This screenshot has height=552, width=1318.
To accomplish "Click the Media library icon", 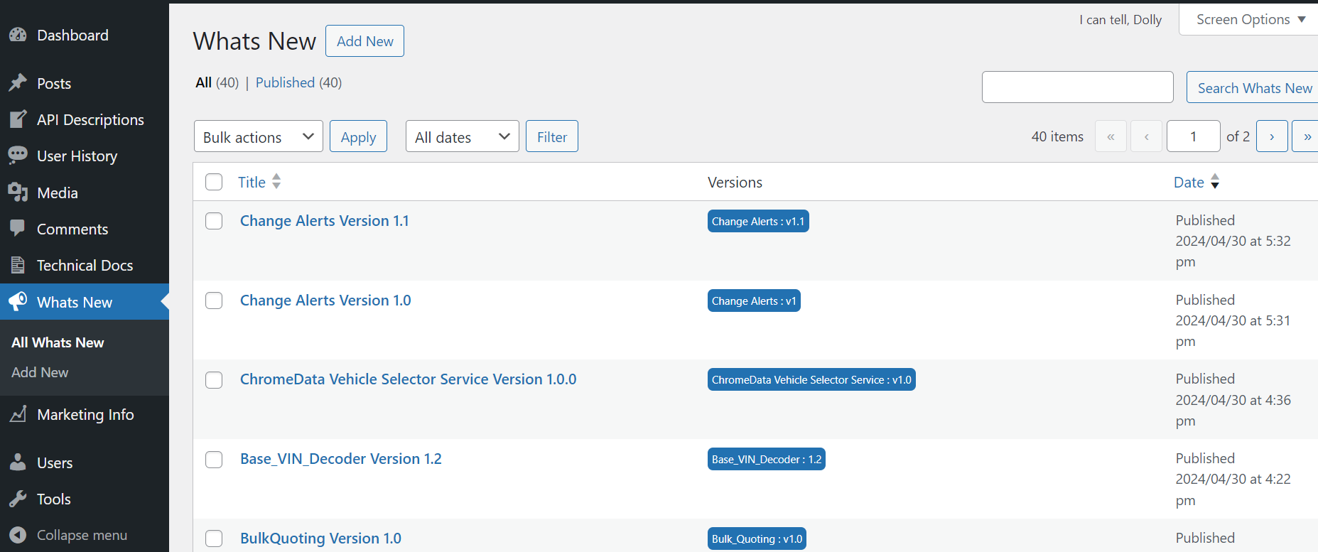I will click(x=18, y=193).
